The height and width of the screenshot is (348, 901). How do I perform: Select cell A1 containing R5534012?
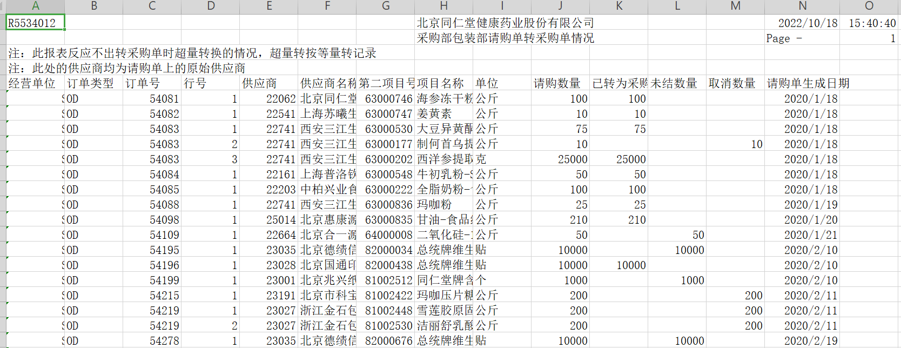click(35, 23)
